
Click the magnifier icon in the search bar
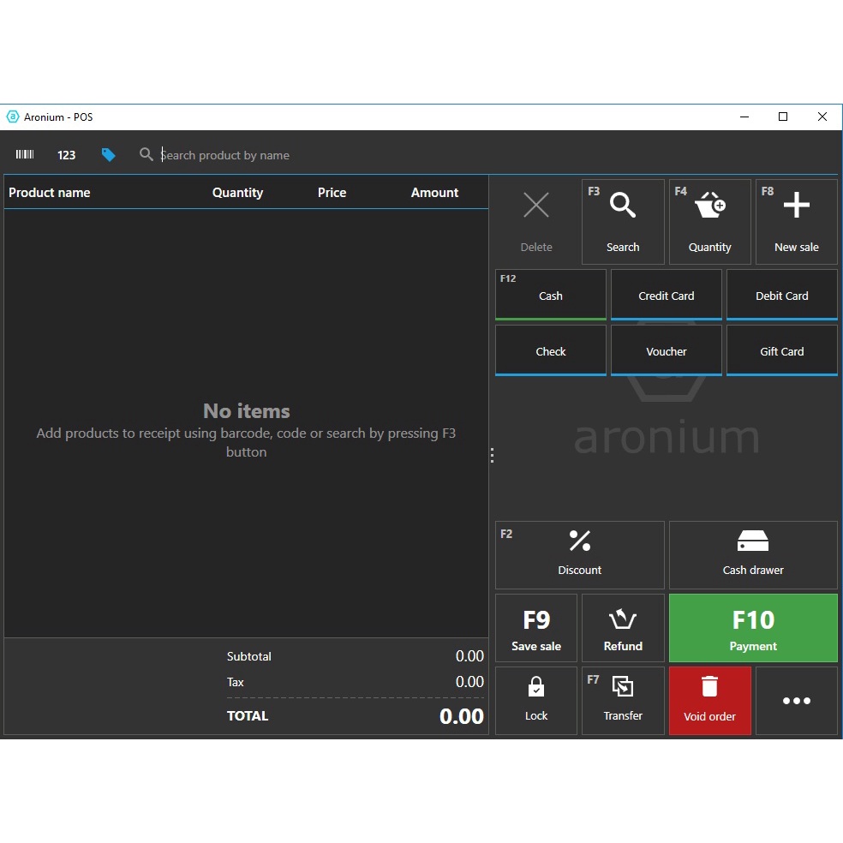pyautogui.click(x=145, y=155)
